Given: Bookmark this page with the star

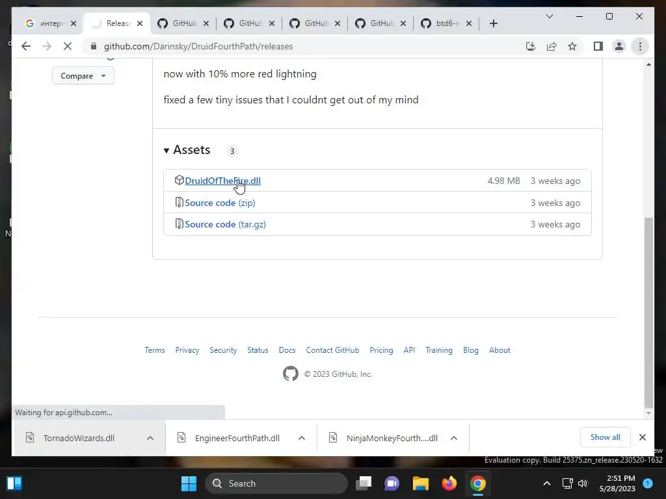Looking at the screenshot, I should (x=572, y=46).
